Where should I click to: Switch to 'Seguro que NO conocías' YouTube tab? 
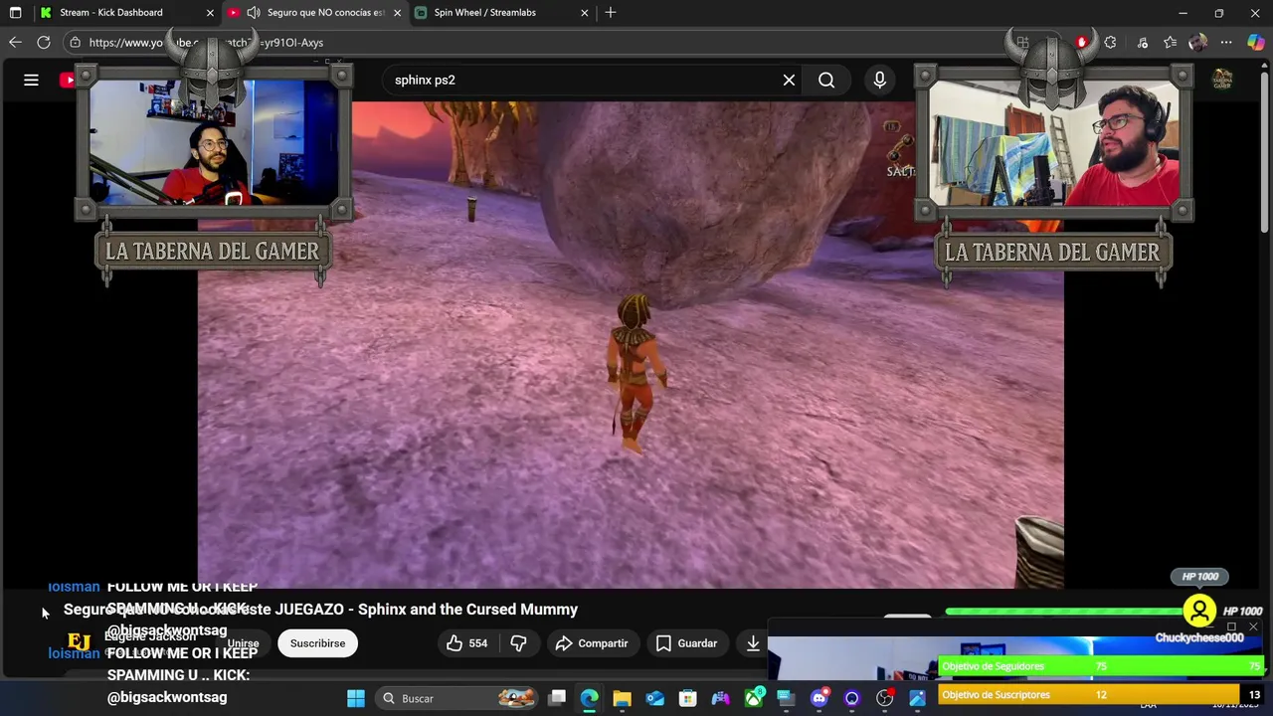coord(326,13)
